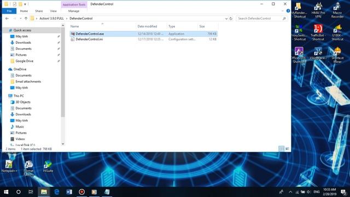This screenshot has width=350, height=197.
Task: Open Customize Quick Access Toolbar dropdown
Action: [x=25, y=4]
